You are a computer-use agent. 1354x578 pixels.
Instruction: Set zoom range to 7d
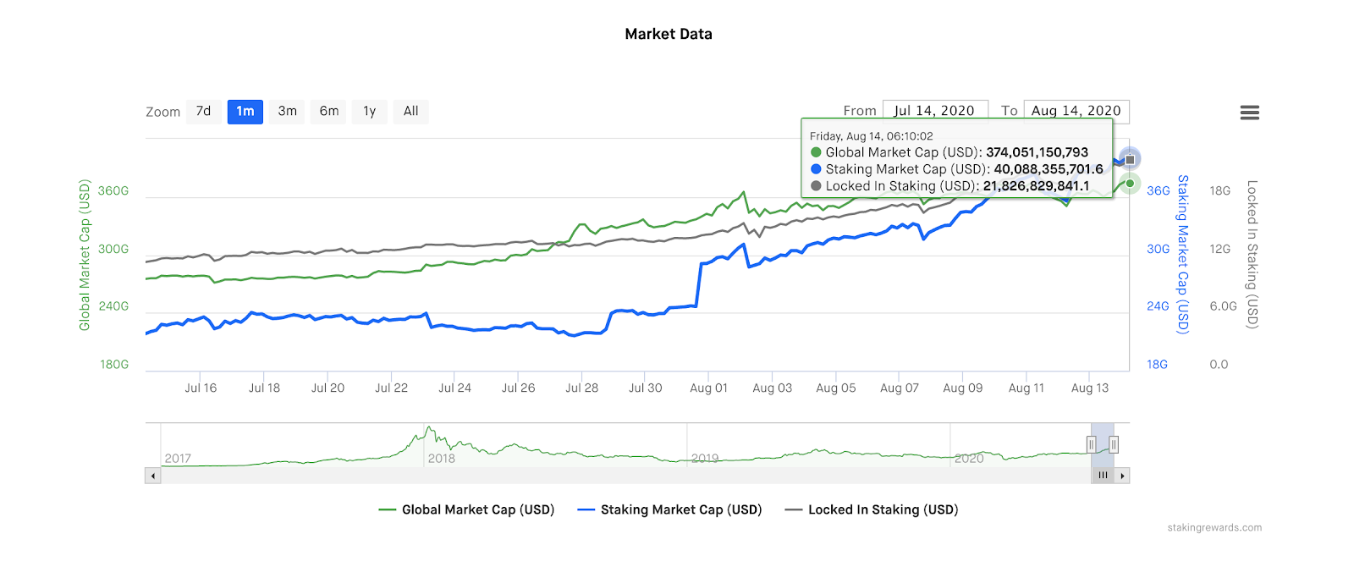click(203, 112)
